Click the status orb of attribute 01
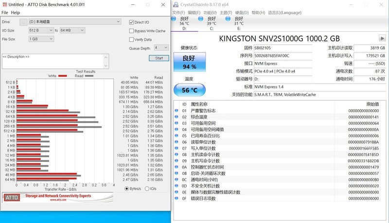This screenshot has width=389, height=223. [177, 110]
